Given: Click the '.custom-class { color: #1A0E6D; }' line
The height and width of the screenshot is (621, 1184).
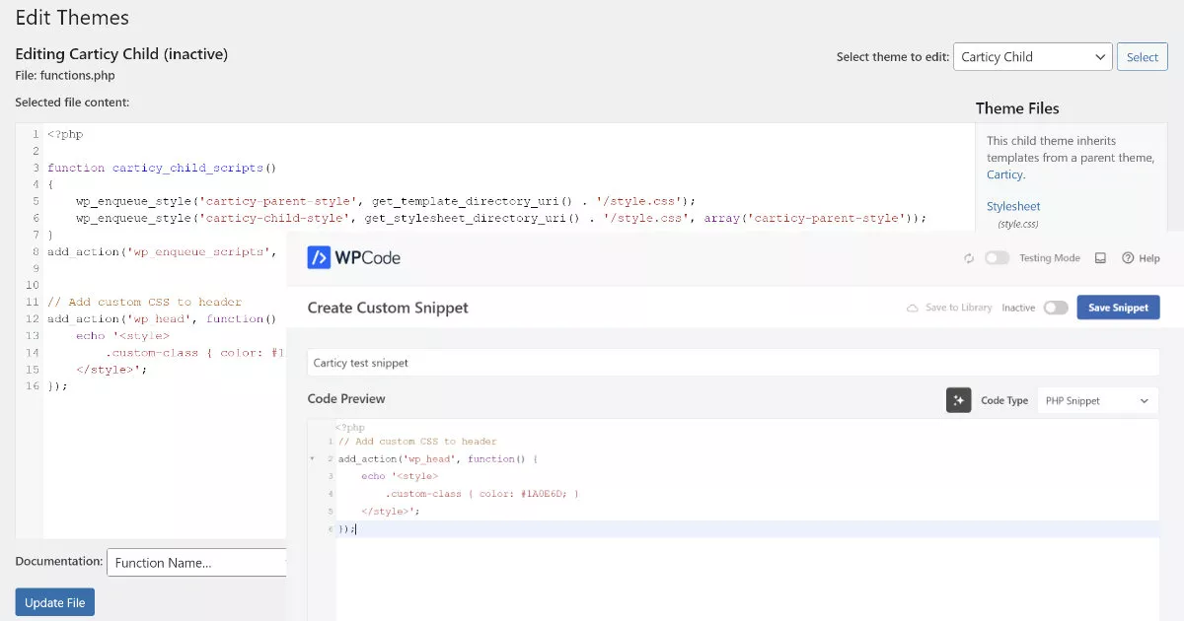Looking at the screenshot, I should coord(481,494).
